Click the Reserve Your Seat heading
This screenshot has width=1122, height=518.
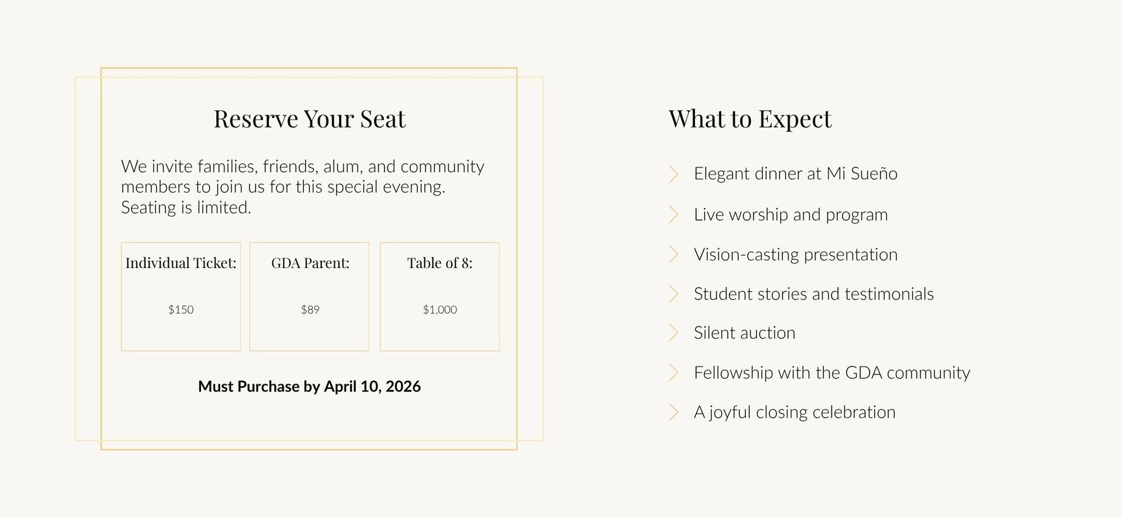coord(309,119)
